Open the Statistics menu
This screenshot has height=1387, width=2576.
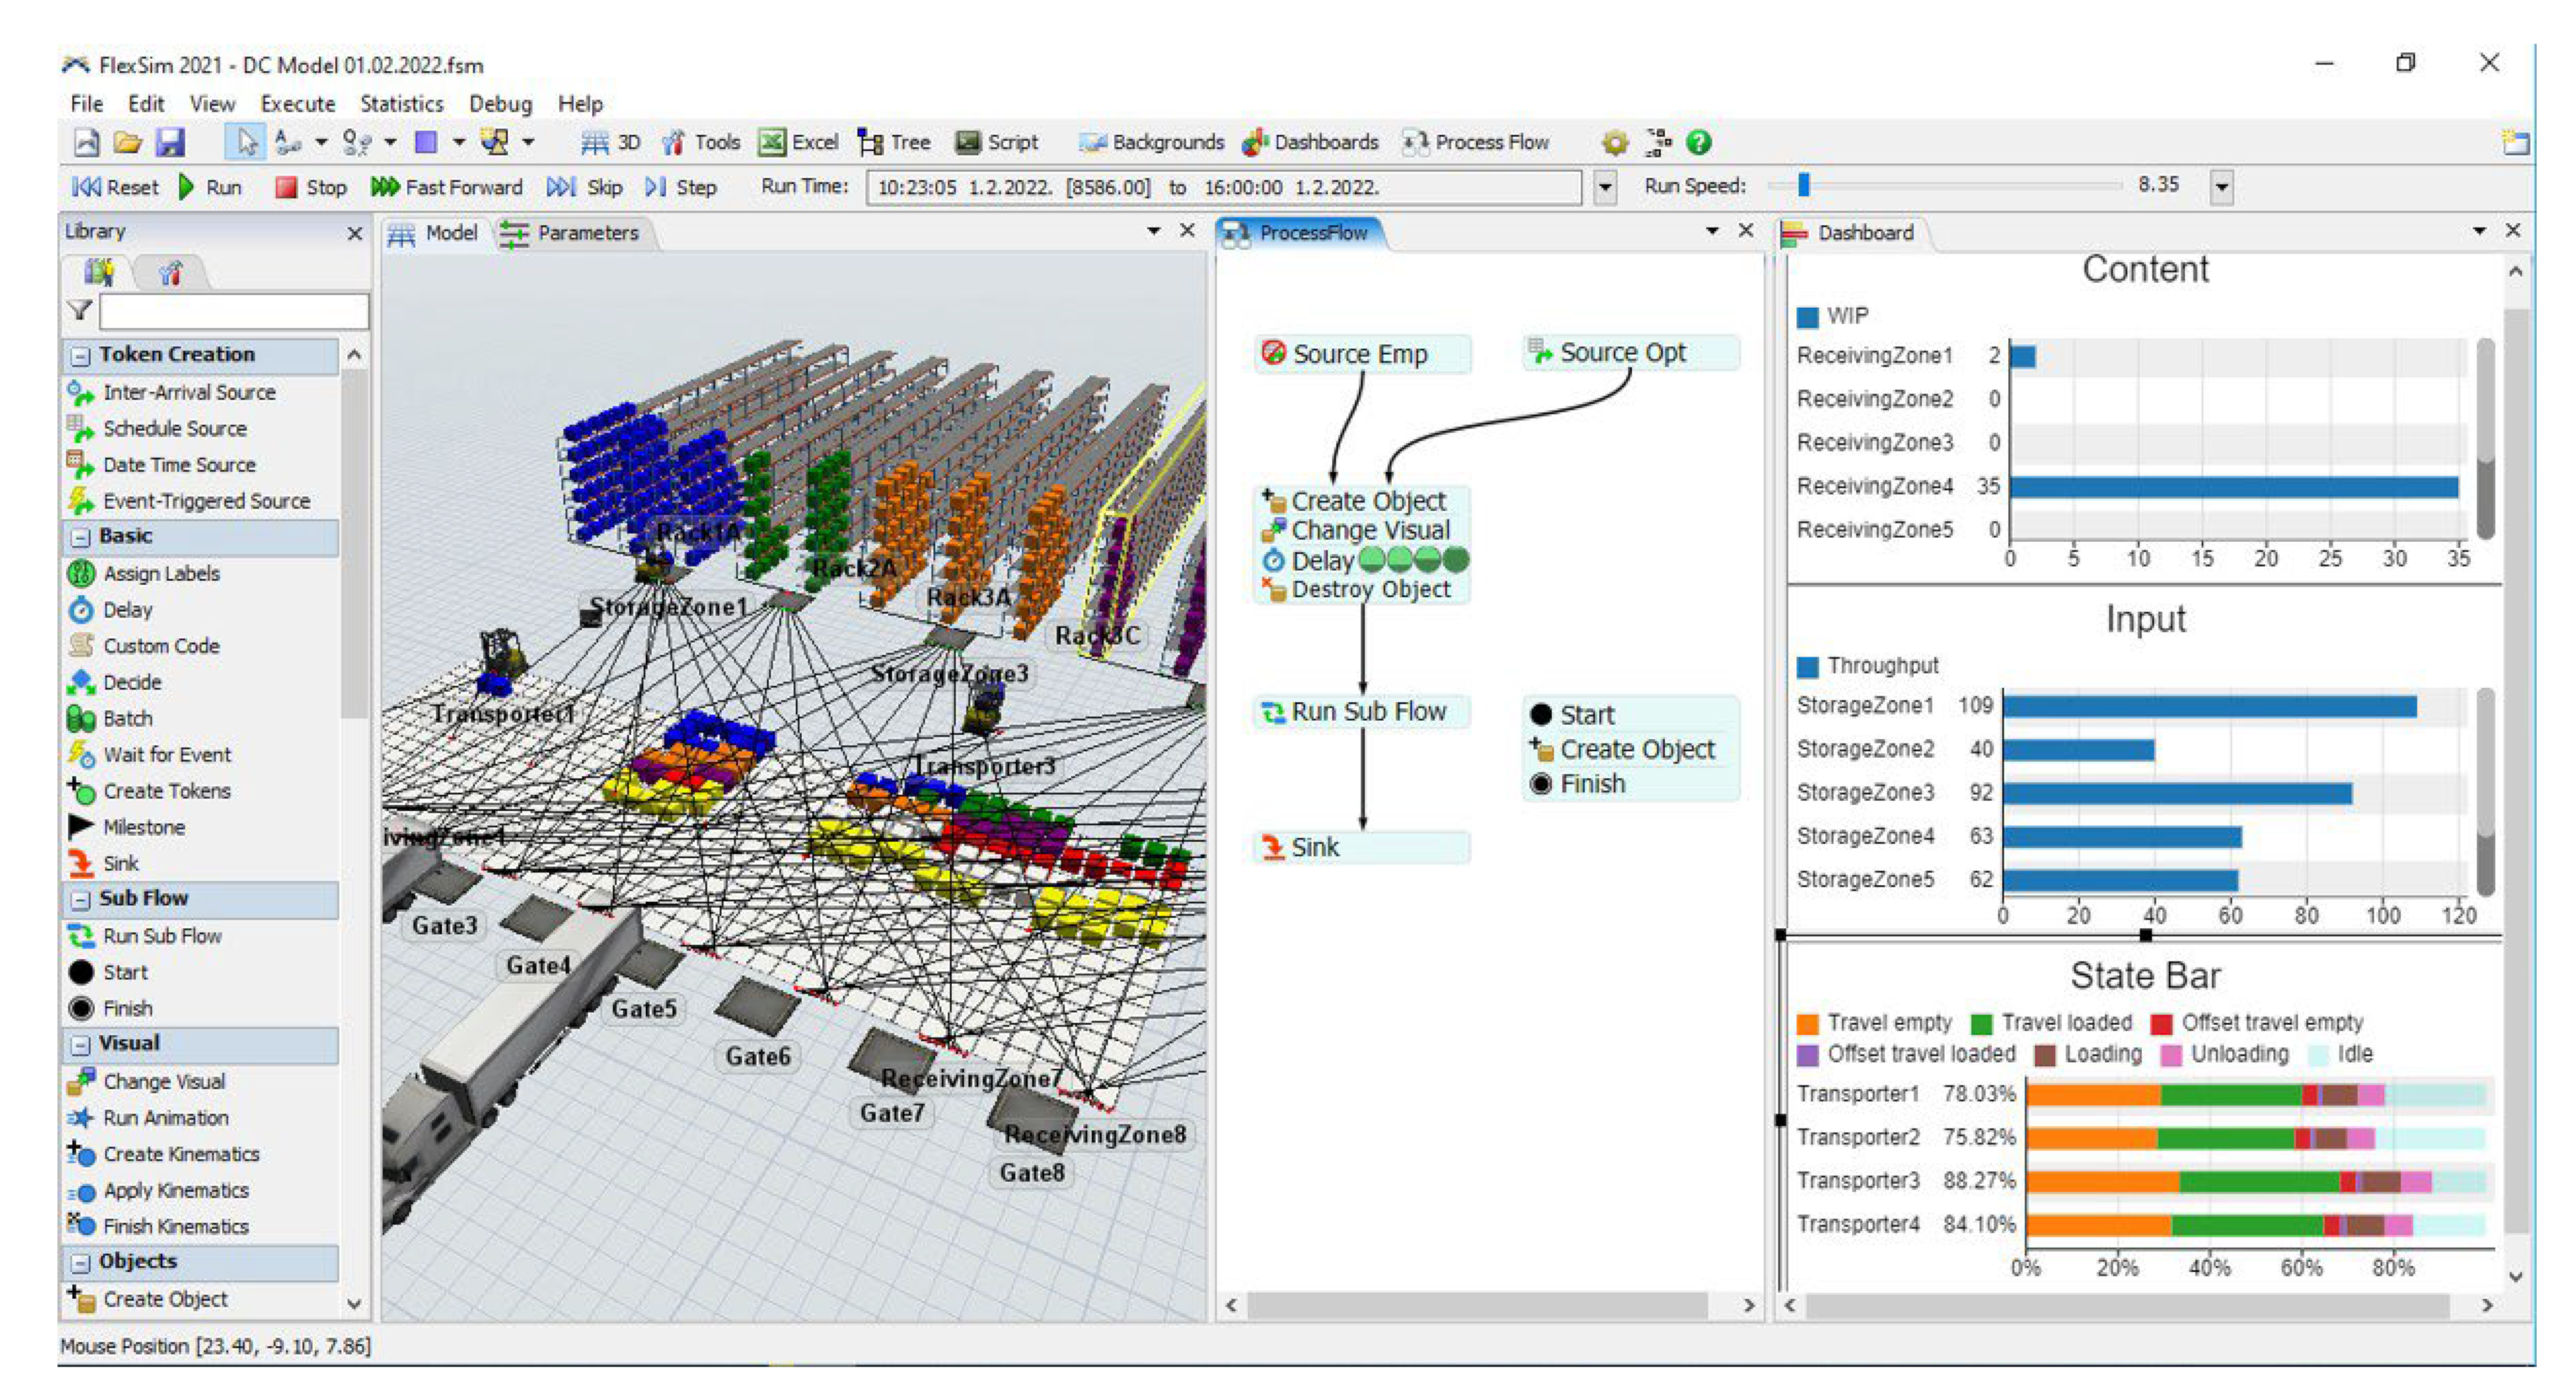[401, 104]
